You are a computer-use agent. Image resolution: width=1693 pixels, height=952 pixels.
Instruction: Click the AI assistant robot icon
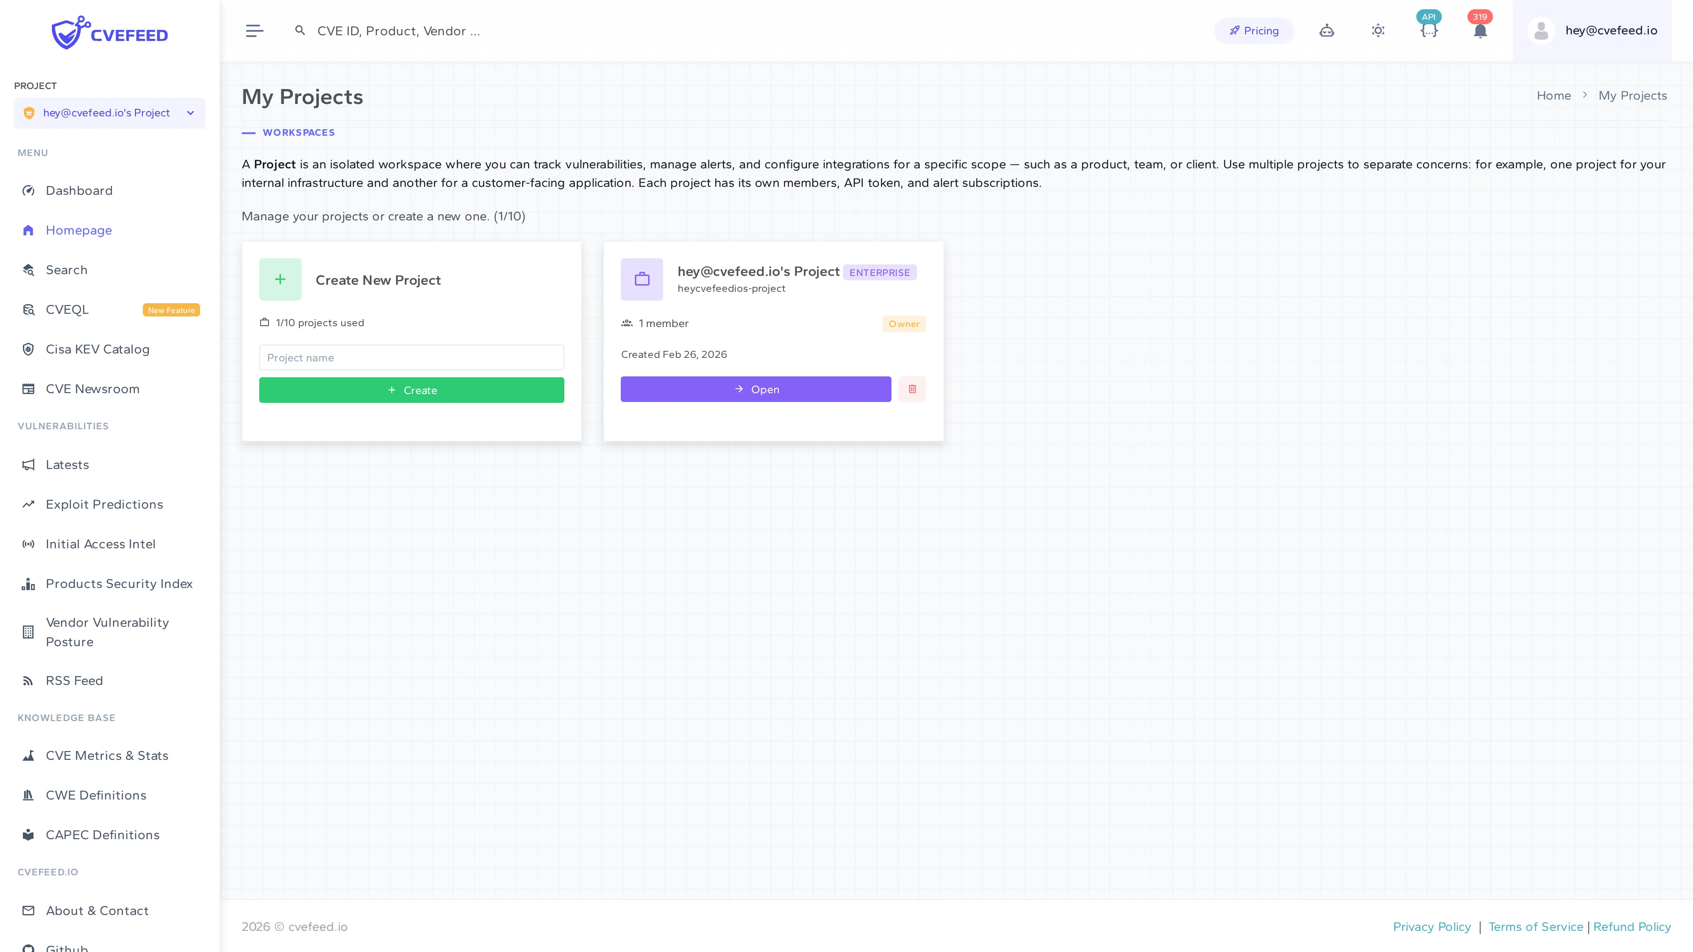click(1326, 30)
